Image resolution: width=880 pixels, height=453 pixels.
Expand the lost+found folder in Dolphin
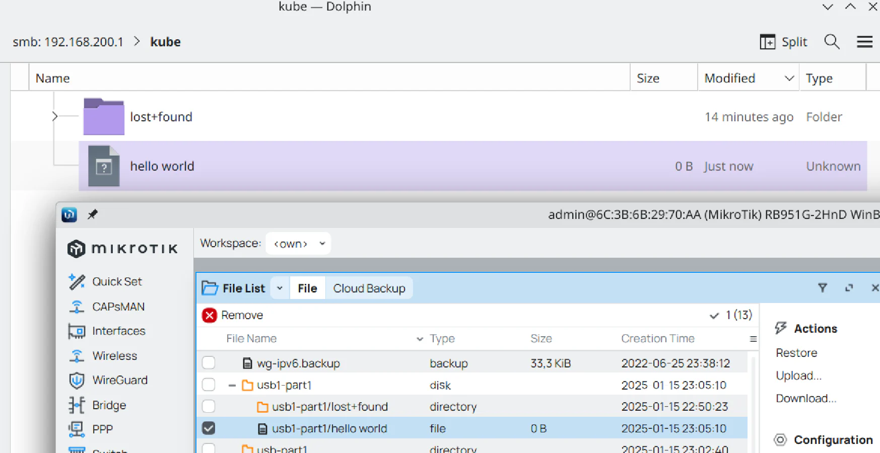click(x=55, y=116)
